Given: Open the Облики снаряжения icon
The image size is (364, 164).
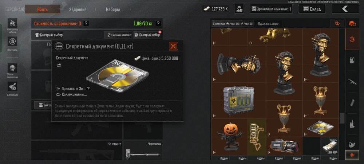Looking at the screenshot, I should 12,68.
